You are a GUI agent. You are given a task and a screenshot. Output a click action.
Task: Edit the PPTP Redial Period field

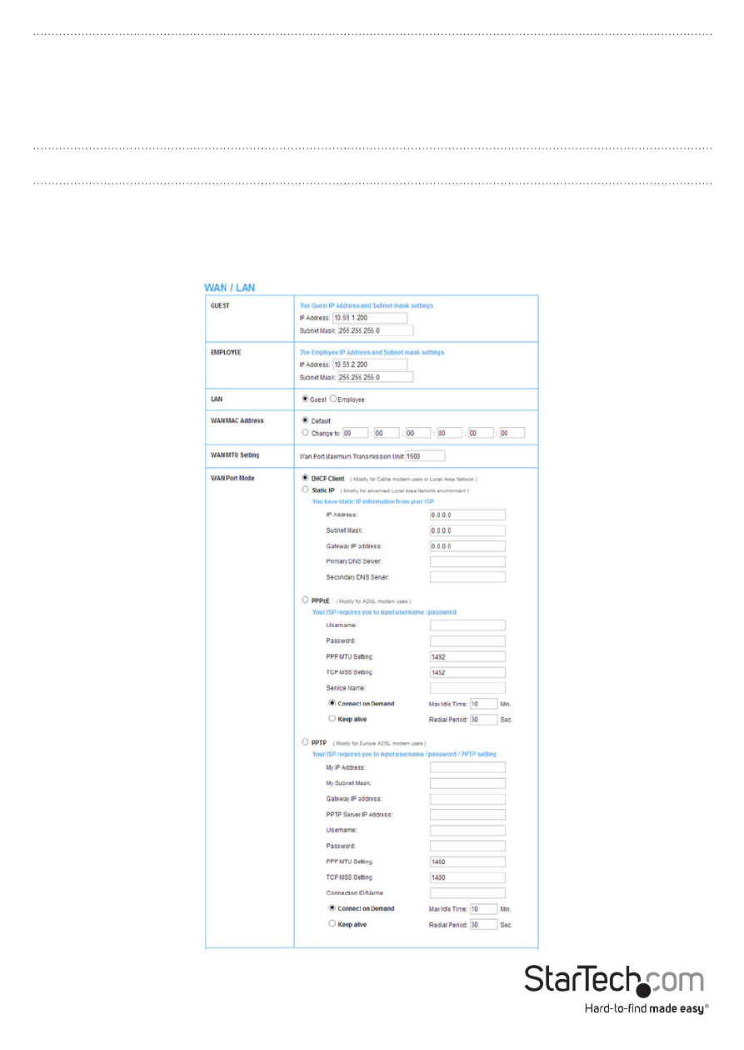click(483, 924)
